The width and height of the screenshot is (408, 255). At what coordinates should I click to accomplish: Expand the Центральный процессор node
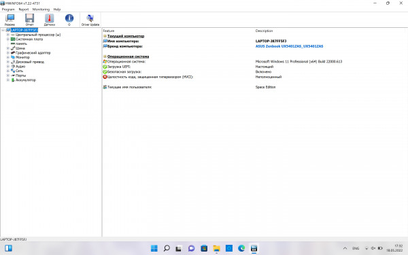coord(7,35)
